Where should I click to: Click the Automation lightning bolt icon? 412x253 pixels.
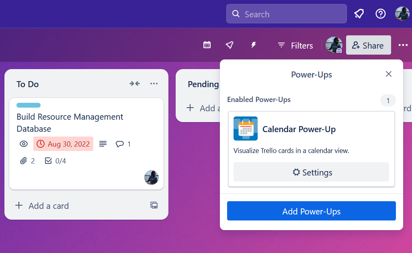pyautogui.click(x=253, y=45)
